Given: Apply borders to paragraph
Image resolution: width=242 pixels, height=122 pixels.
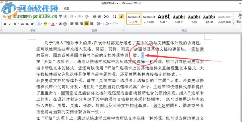Looking at the screenshot, I should click(x=114, y=24).
